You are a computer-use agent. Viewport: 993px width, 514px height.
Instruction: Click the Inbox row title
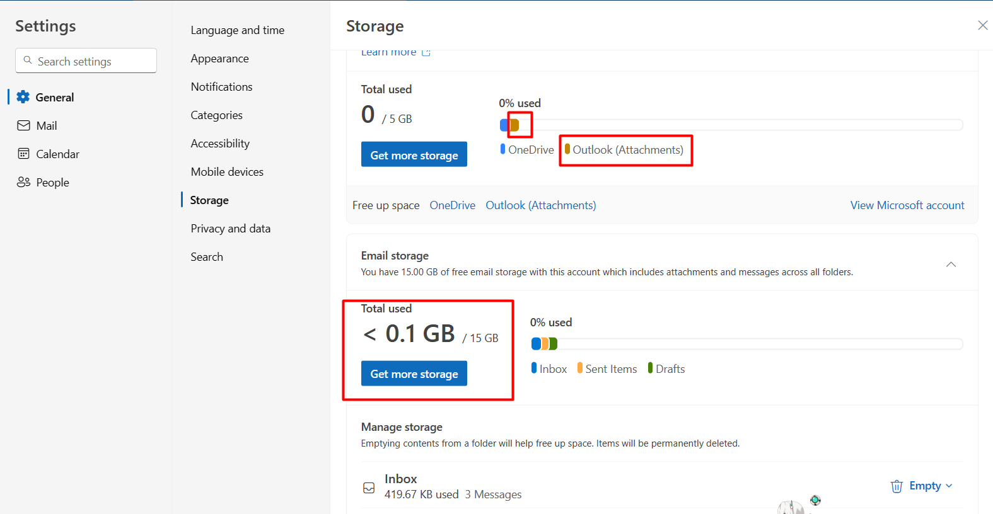tap(401, 479)
